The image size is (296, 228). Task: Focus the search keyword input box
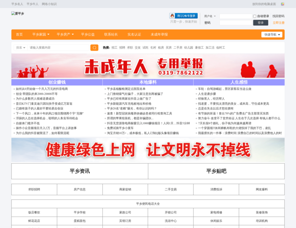(59, 47)
